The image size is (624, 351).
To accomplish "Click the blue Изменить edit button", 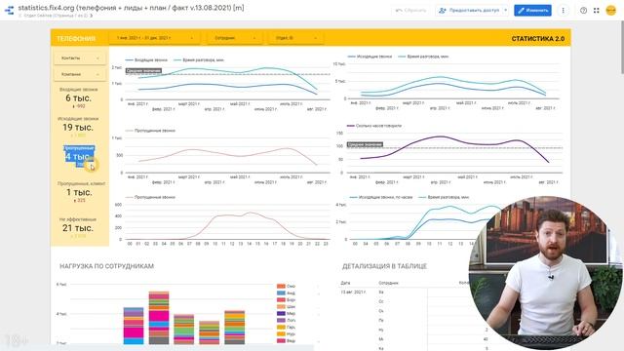I will tap(532, 11).
